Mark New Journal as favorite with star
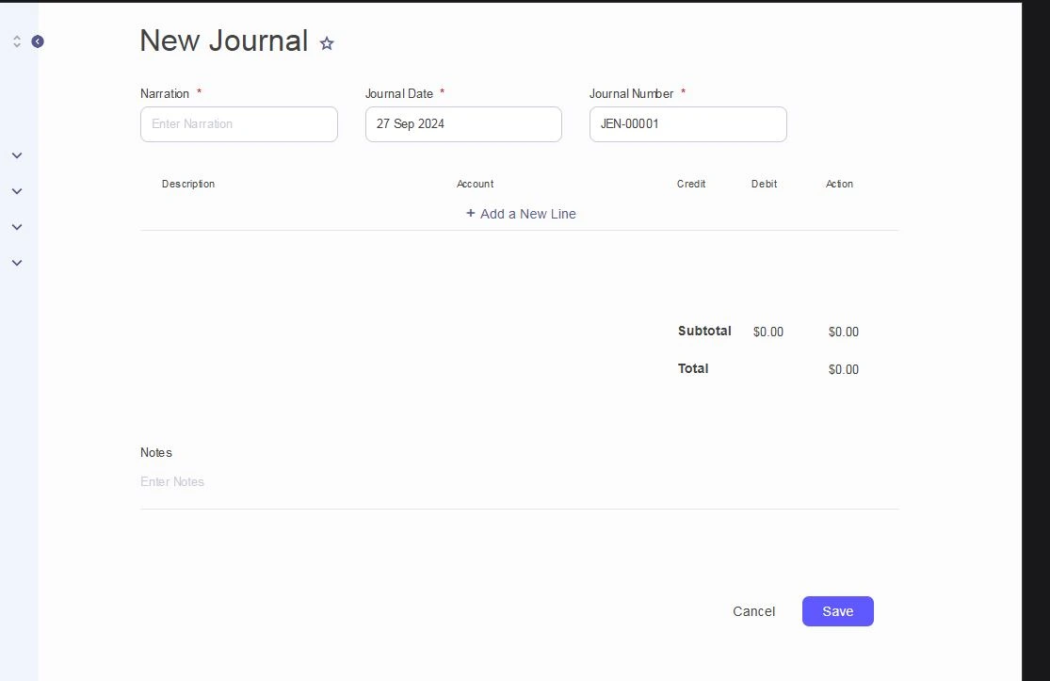 point(327,43)
